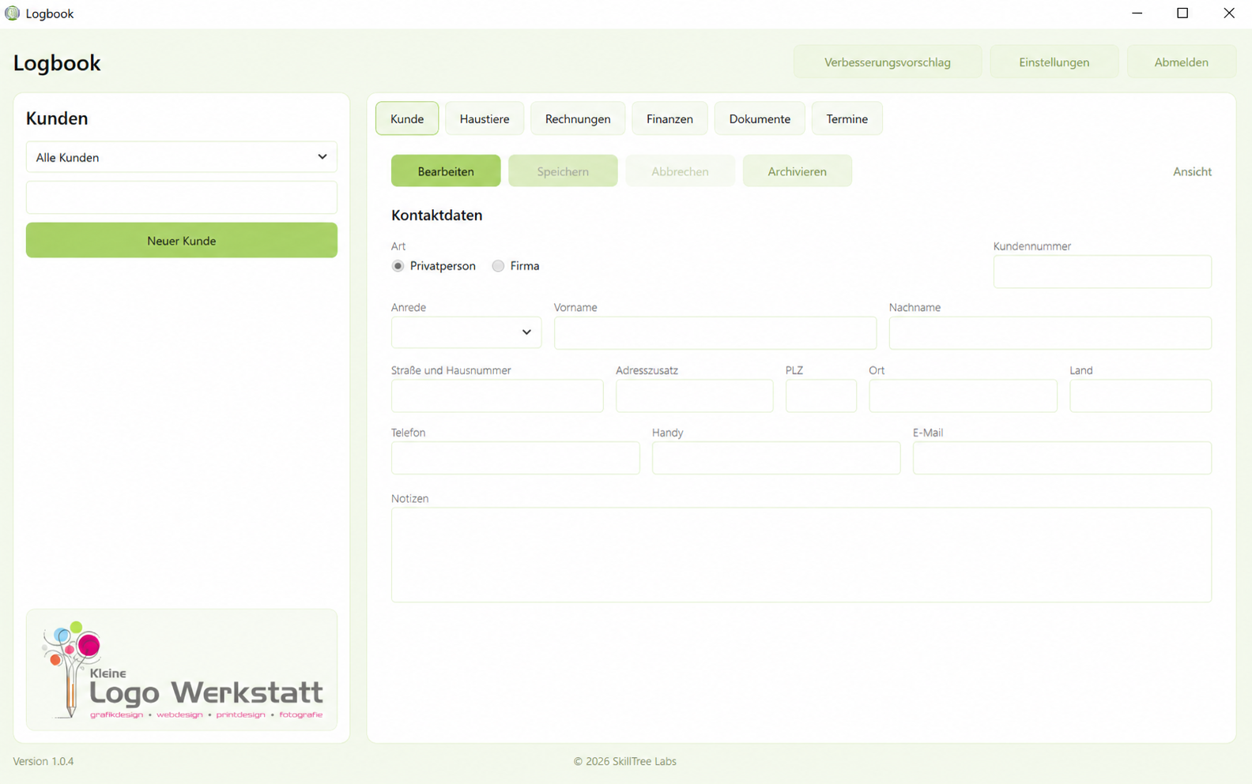Viewport: 1252px width, 784px height.
Task: Create a new customer with Neuer Kunde
Action: tap(182, 240)
